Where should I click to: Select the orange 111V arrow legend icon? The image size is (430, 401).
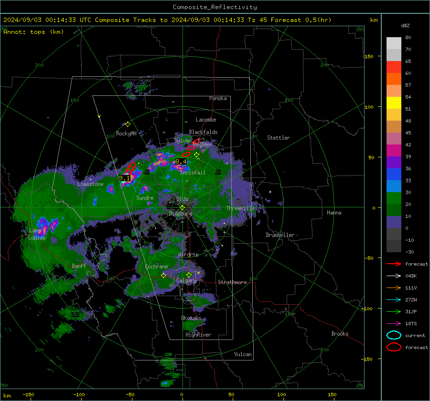click(394, 288)
